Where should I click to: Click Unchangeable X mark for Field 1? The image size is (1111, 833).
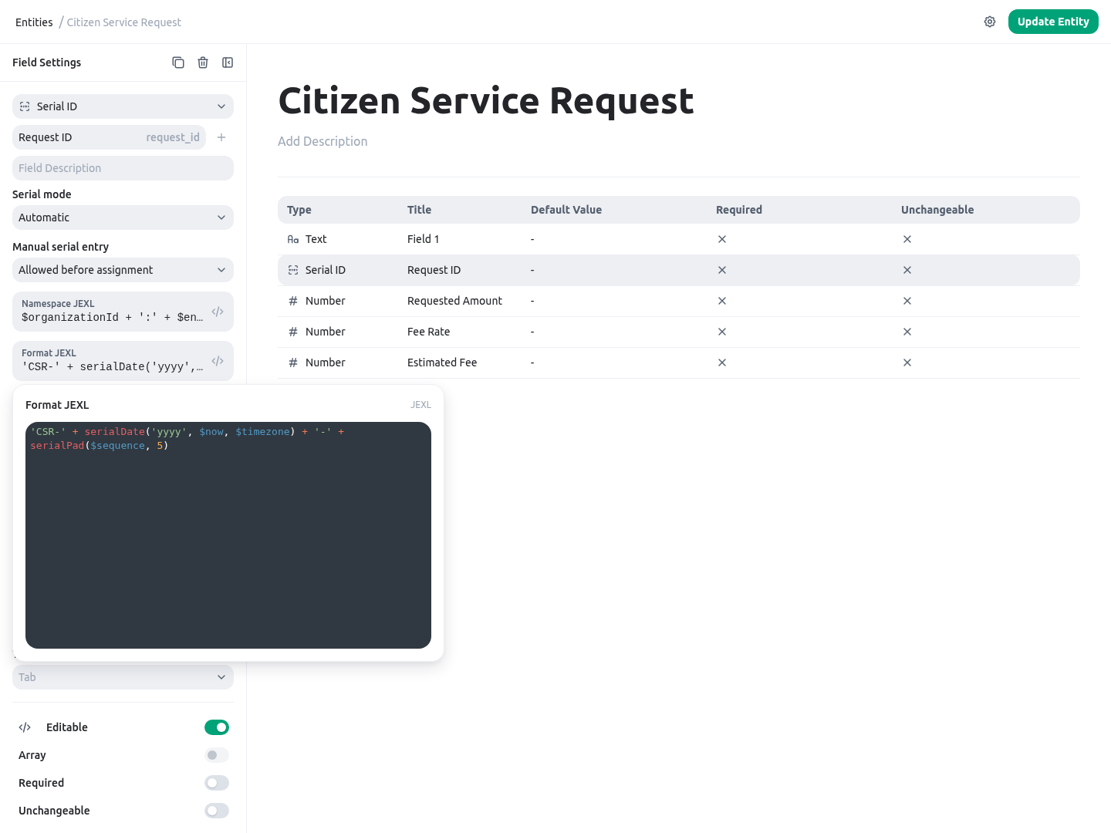coord(907,239)
